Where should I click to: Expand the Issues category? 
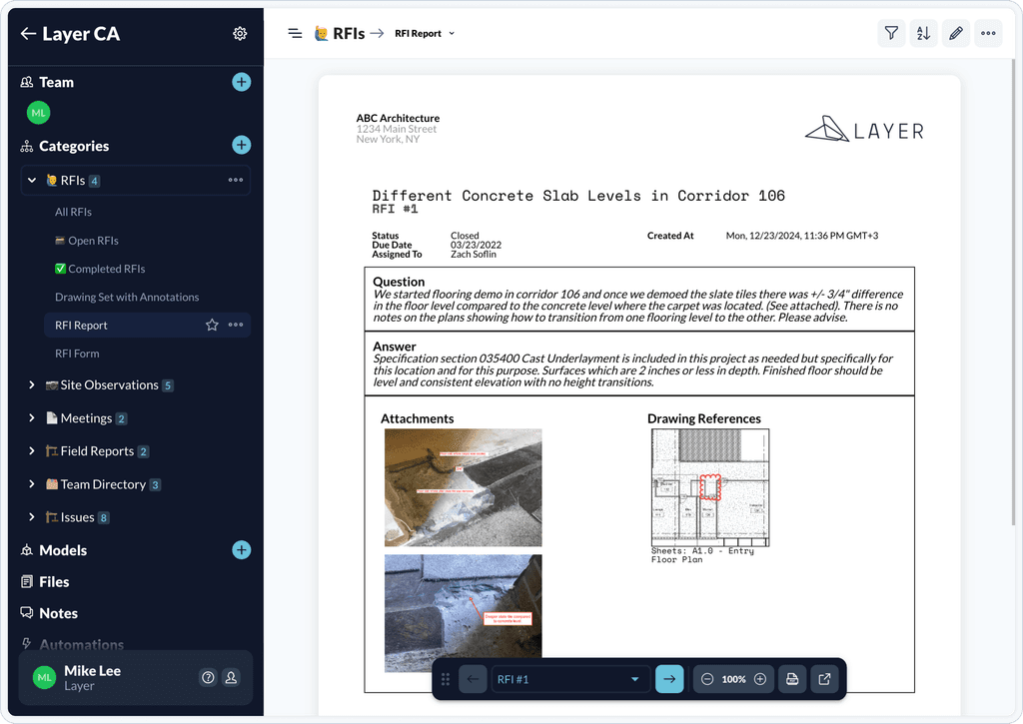tap(31, 516)
